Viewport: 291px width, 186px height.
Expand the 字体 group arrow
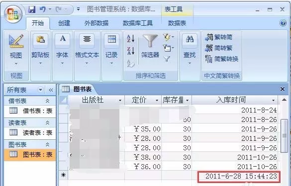pyautogui.click(x=62, y=63)
